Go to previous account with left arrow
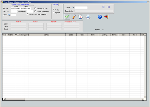 tap(103, 7)
